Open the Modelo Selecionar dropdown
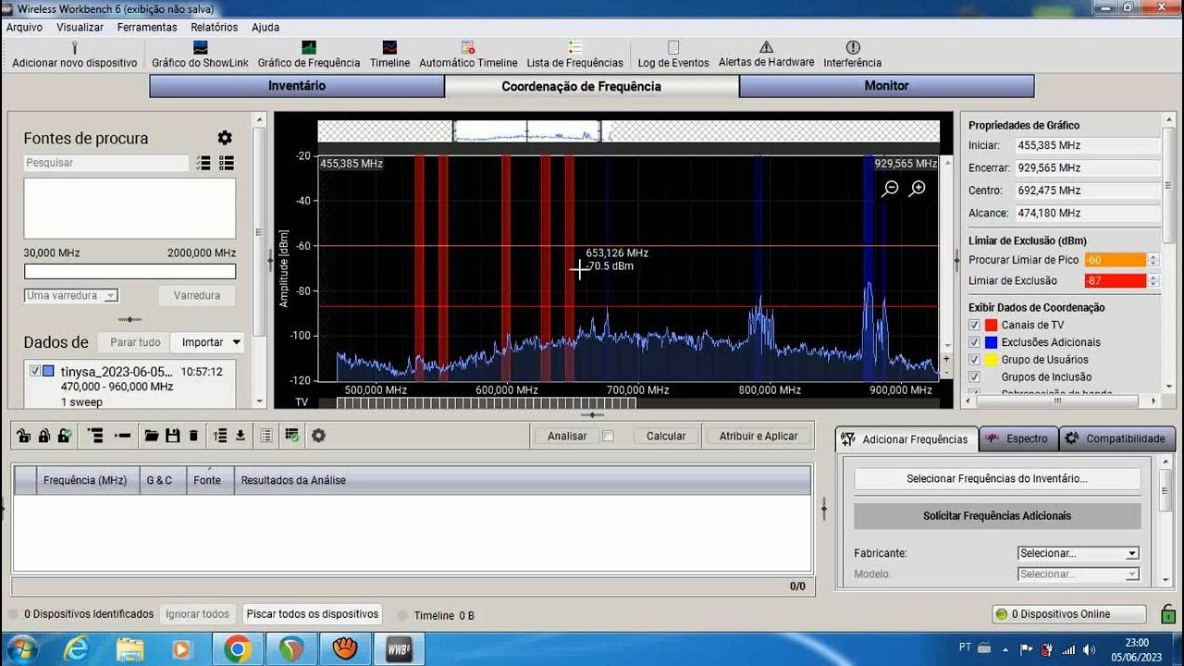Viewport: 1184px width, 666px height. [1079, 574]
